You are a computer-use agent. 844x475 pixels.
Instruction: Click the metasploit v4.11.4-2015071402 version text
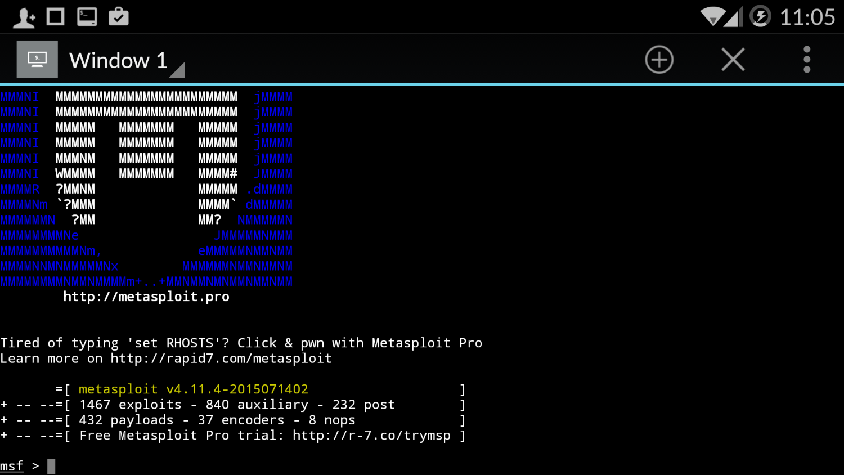[194, 389]
